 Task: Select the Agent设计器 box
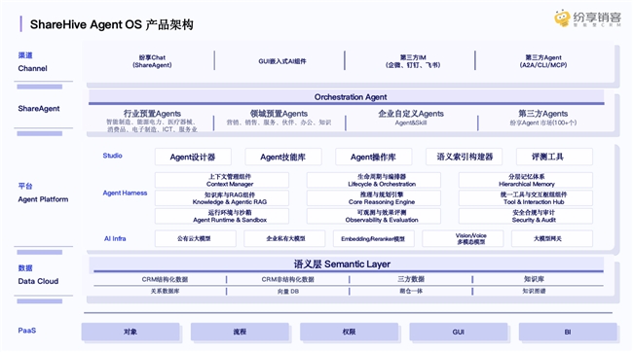click(x=193, y=157)
